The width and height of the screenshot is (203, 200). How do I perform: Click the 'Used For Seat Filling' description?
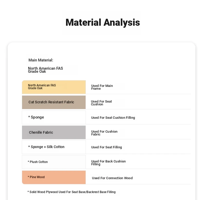[x=107, y=147]
